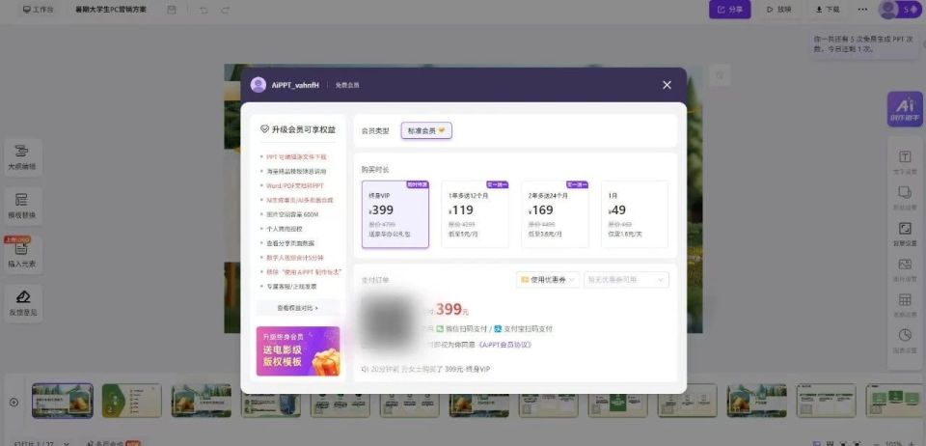Open the 大纲编辑 outline editor
The height and width of the screenshot is (446, 926).
(x=22, y=157)
